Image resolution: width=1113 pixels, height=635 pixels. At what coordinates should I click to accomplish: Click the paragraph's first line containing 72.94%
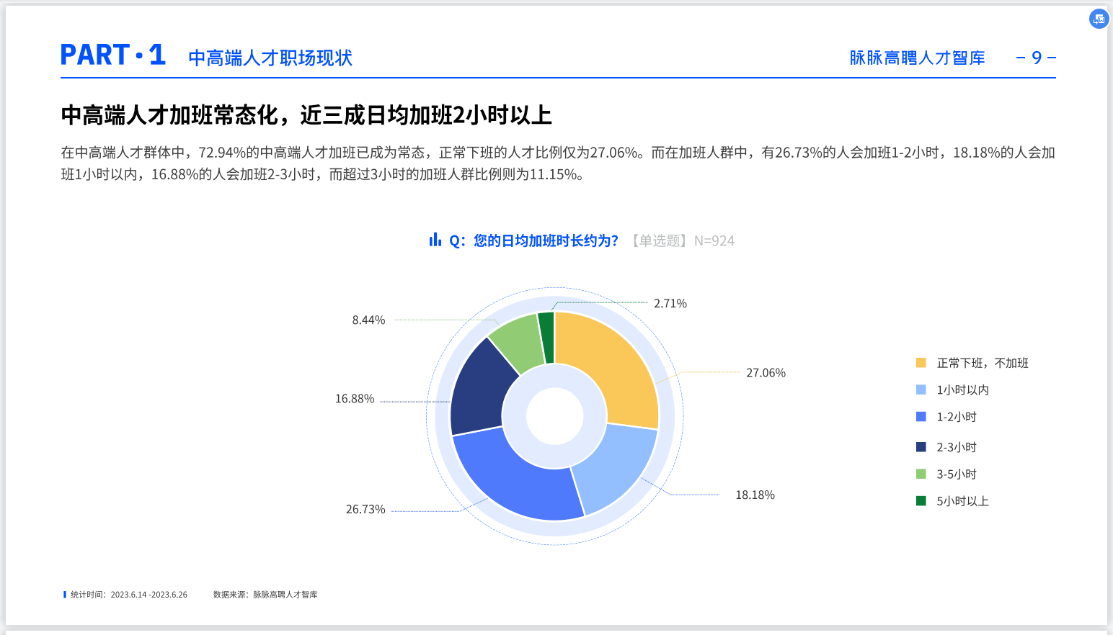[558, 153]
